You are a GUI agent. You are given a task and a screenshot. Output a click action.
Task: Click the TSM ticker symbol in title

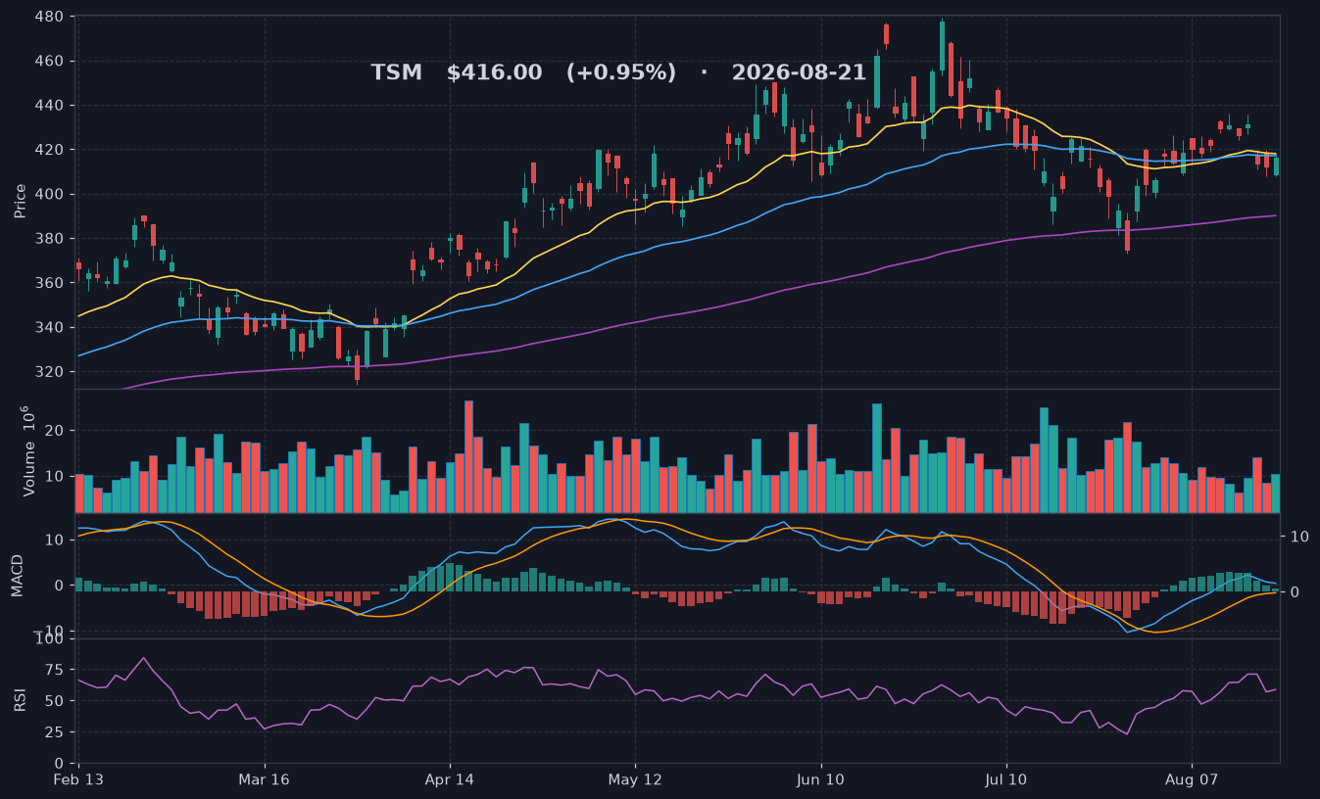[x=396, y=73]
